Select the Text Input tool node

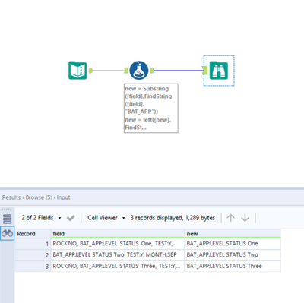coord(78,71)
